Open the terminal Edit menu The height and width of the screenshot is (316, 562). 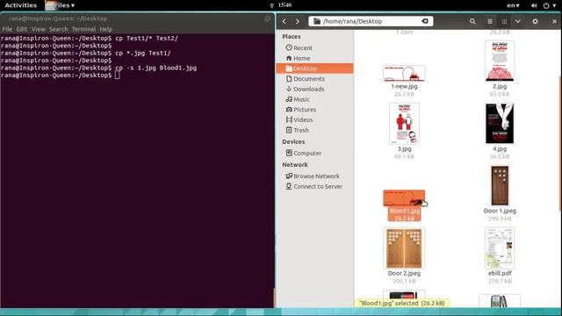click(22, 29)
